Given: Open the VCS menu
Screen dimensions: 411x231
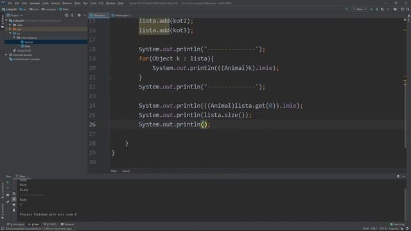Looking at the screenshot, I should tap(101, 3).
